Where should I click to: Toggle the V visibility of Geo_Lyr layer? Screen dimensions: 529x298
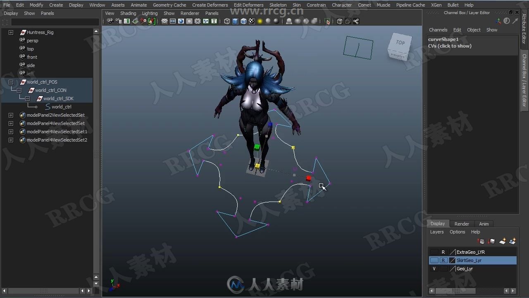point(434,269)
